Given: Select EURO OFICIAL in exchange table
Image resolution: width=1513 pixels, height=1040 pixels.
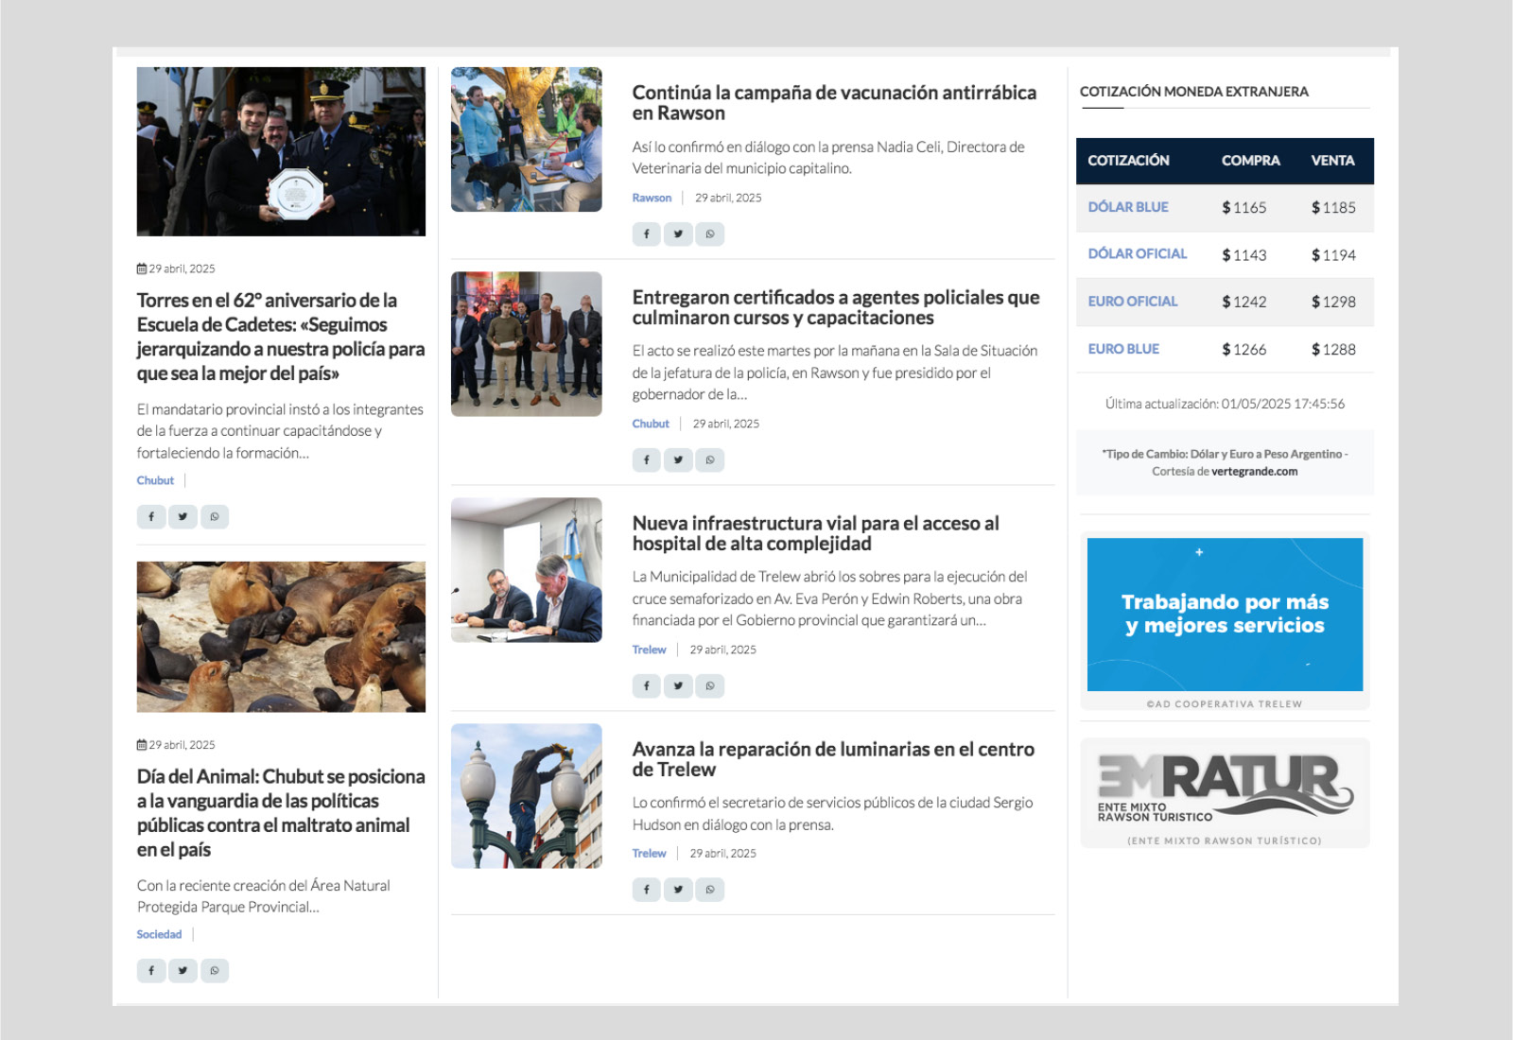Looking at the screenshot, I should [x=1132, y=302].
